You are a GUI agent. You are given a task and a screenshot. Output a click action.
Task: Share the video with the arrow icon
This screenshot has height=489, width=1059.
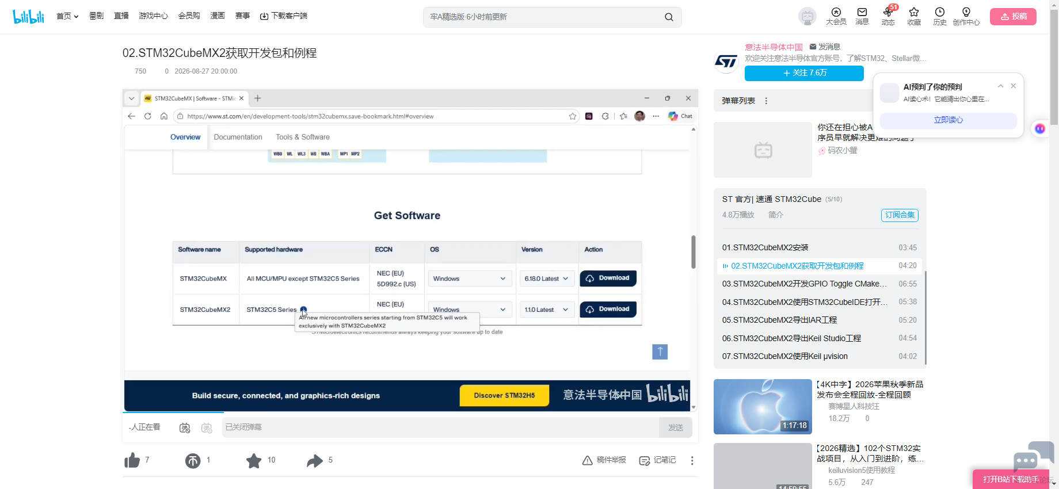pyautogui.click(x=315, y=460)
